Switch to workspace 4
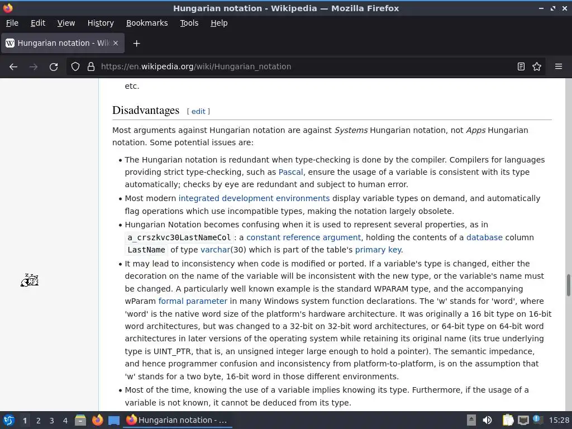The width and height of the screenshot is (572, 429). tap(65, 421)
